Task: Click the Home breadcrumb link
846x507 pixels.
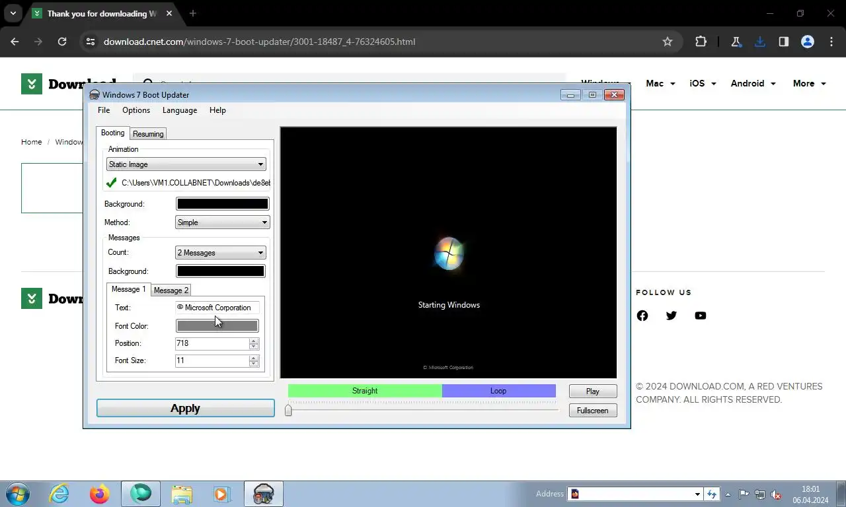Action: point(31,142)
